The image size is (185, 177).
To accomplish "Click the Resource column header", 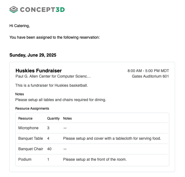I will [x=25, y=118].
